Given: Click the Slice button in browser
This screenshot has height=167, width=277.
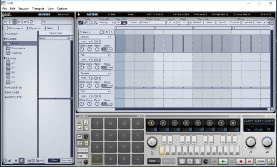Looking at the screenshot, I should click(54, 160).
